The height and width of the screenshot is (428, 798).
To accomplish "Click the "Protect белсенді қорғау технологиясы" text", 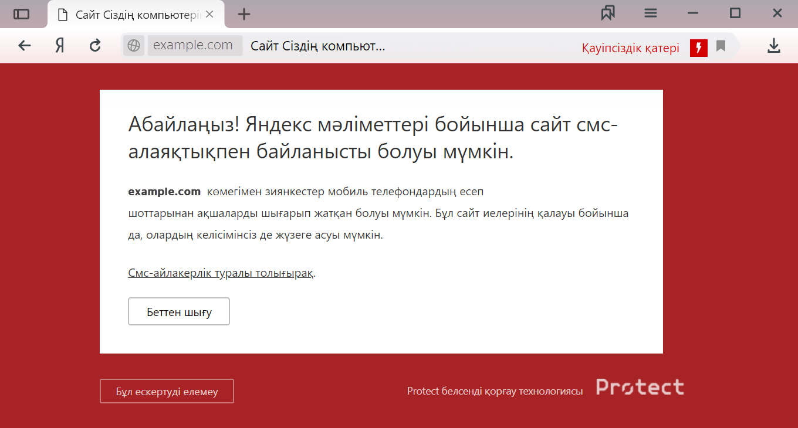I will pos(495,391).
